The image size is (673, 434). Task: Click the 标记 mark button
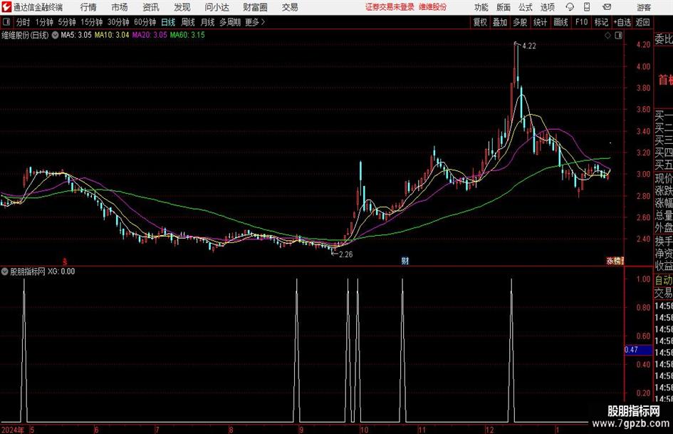(x=601, y=22)
